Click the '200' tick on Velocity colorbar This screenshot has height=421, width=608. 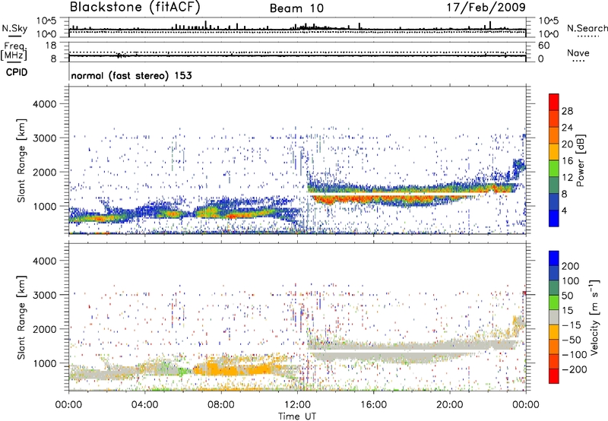571,266
